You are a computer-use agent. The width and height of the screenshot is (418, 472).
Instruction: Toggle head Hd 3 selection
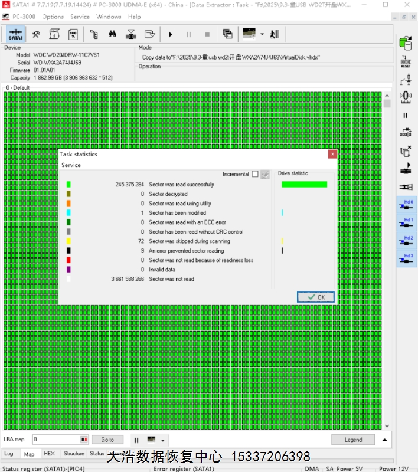coord(406,258)
